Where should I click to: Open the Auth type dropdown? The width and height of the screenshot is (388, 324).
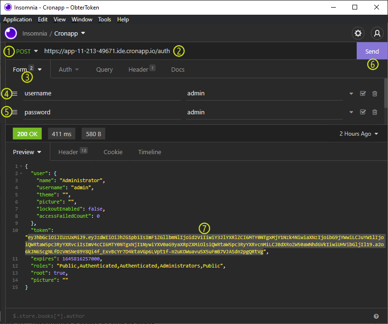click(x=69, y=70)
